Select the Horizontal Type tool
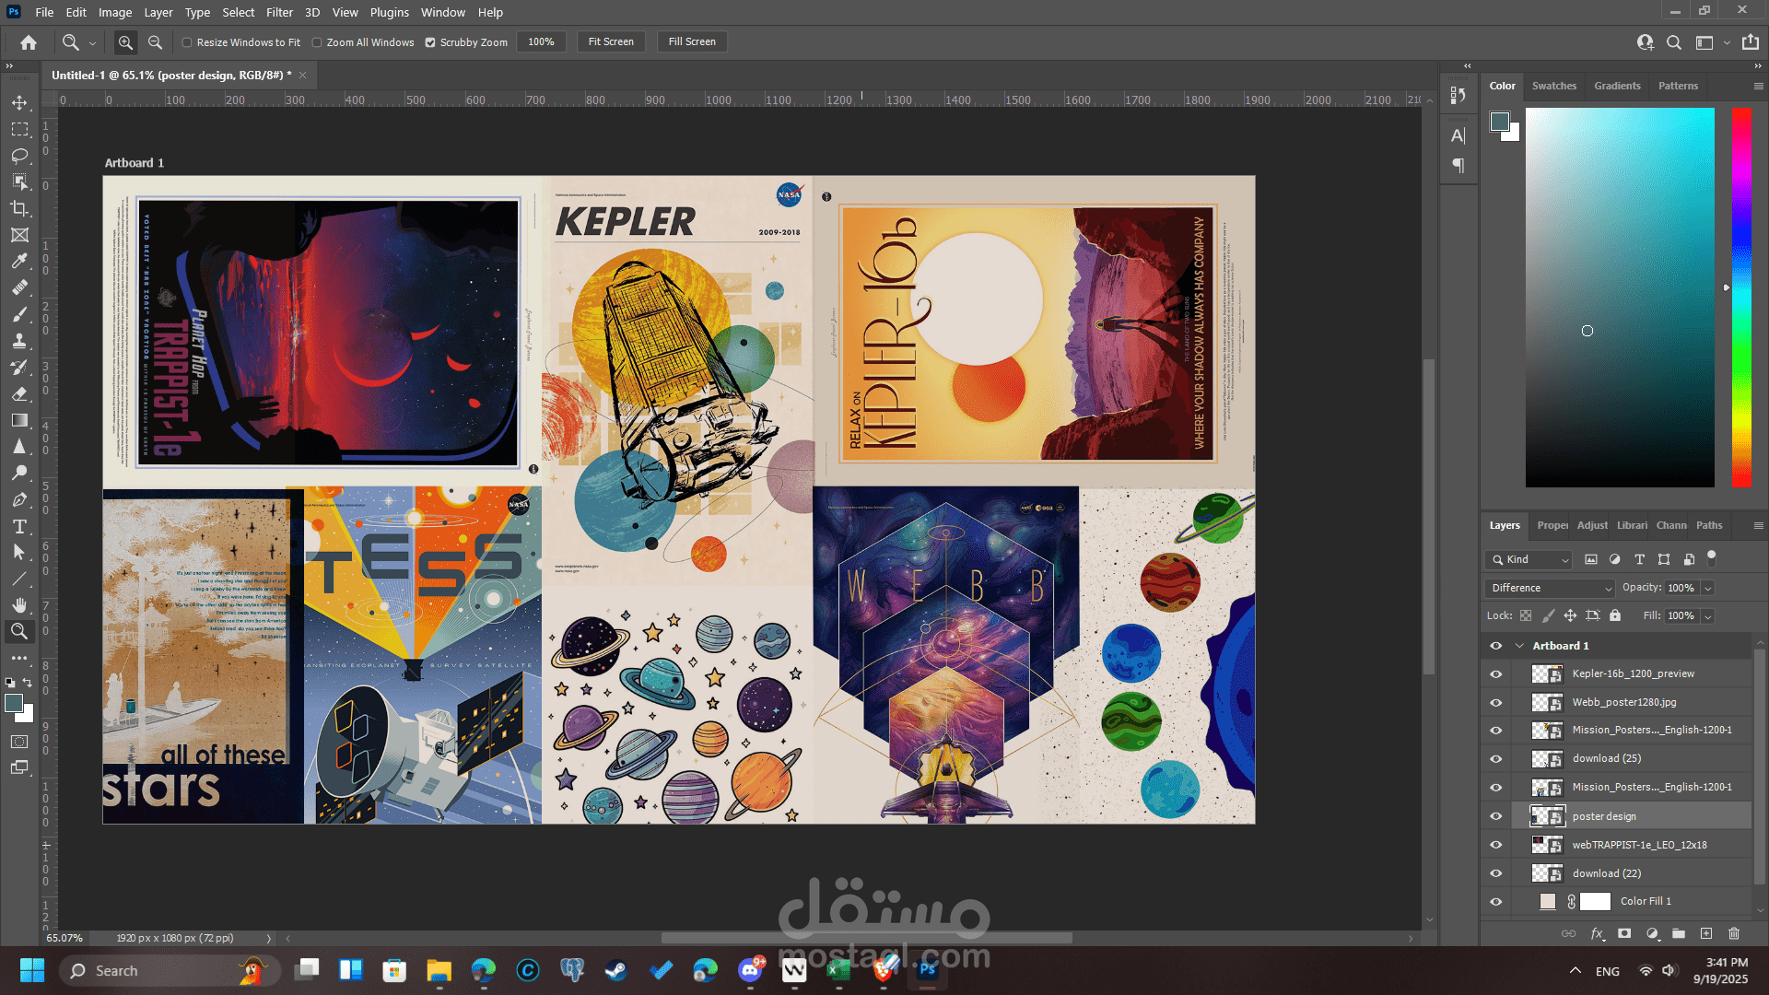The height and width of the screenshot is (995, 1769). click(x=19, y=526)
